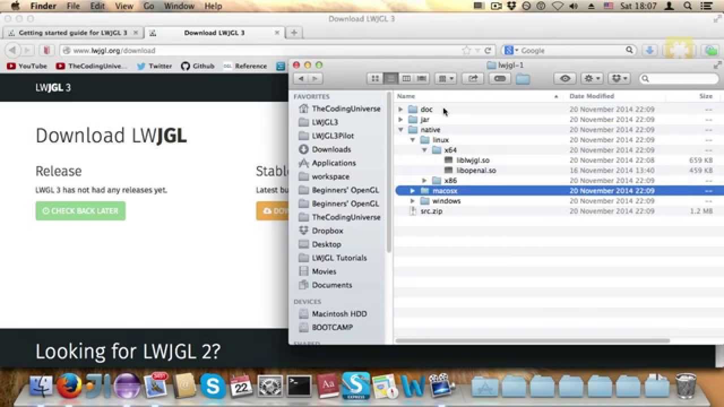Open the Window menu

(178, 6)
